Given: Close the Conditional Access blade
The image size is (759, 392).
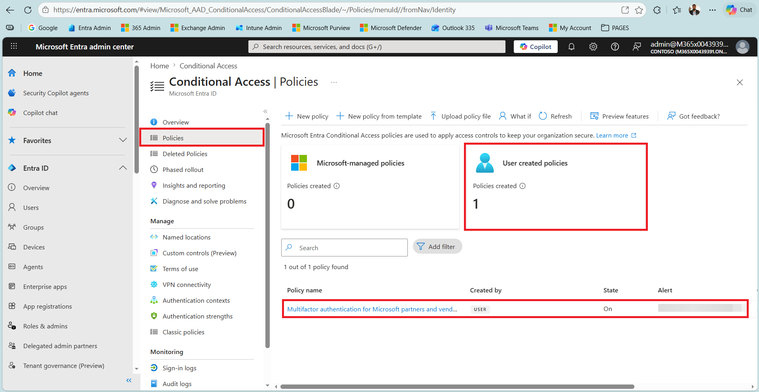Looking at the screenshot, I should (740, 82).
